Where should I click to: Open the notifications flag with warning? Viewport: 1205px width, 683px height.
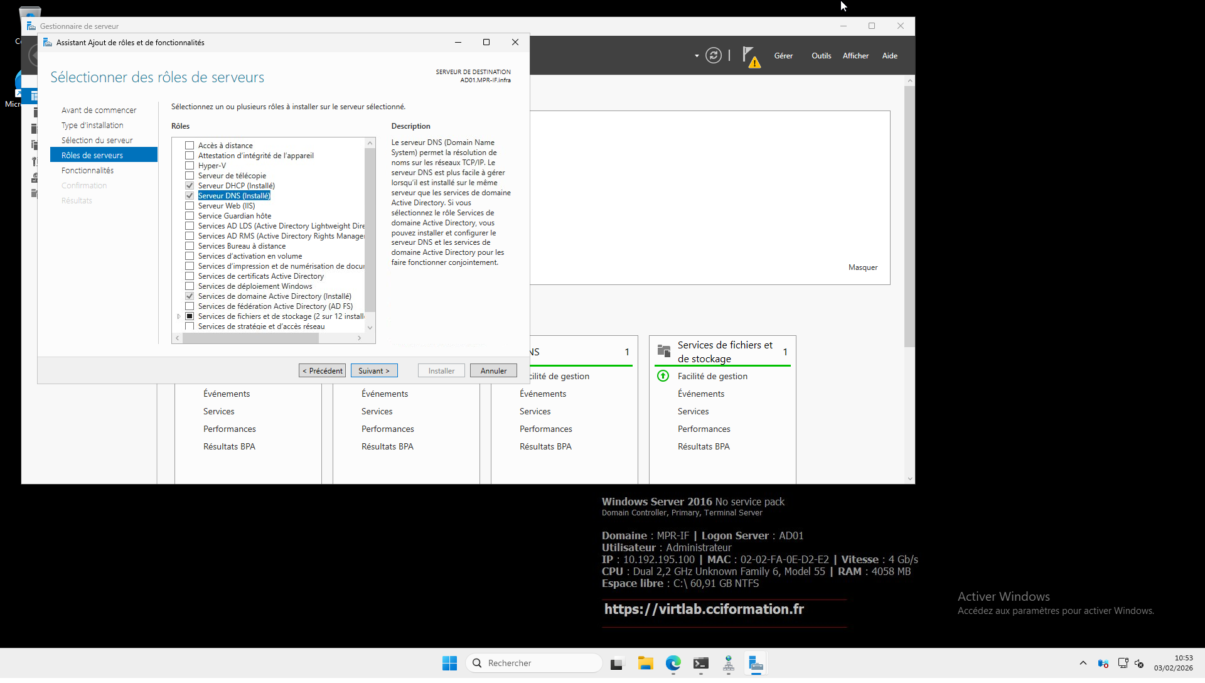click(750, 56)
